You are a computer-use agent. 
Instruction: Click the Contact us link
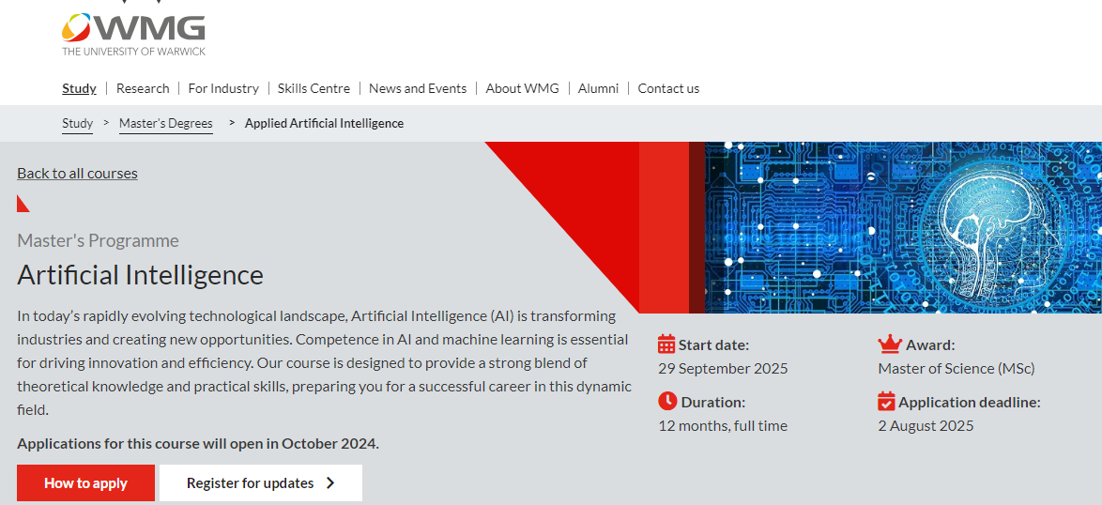(x=668, y=88)
